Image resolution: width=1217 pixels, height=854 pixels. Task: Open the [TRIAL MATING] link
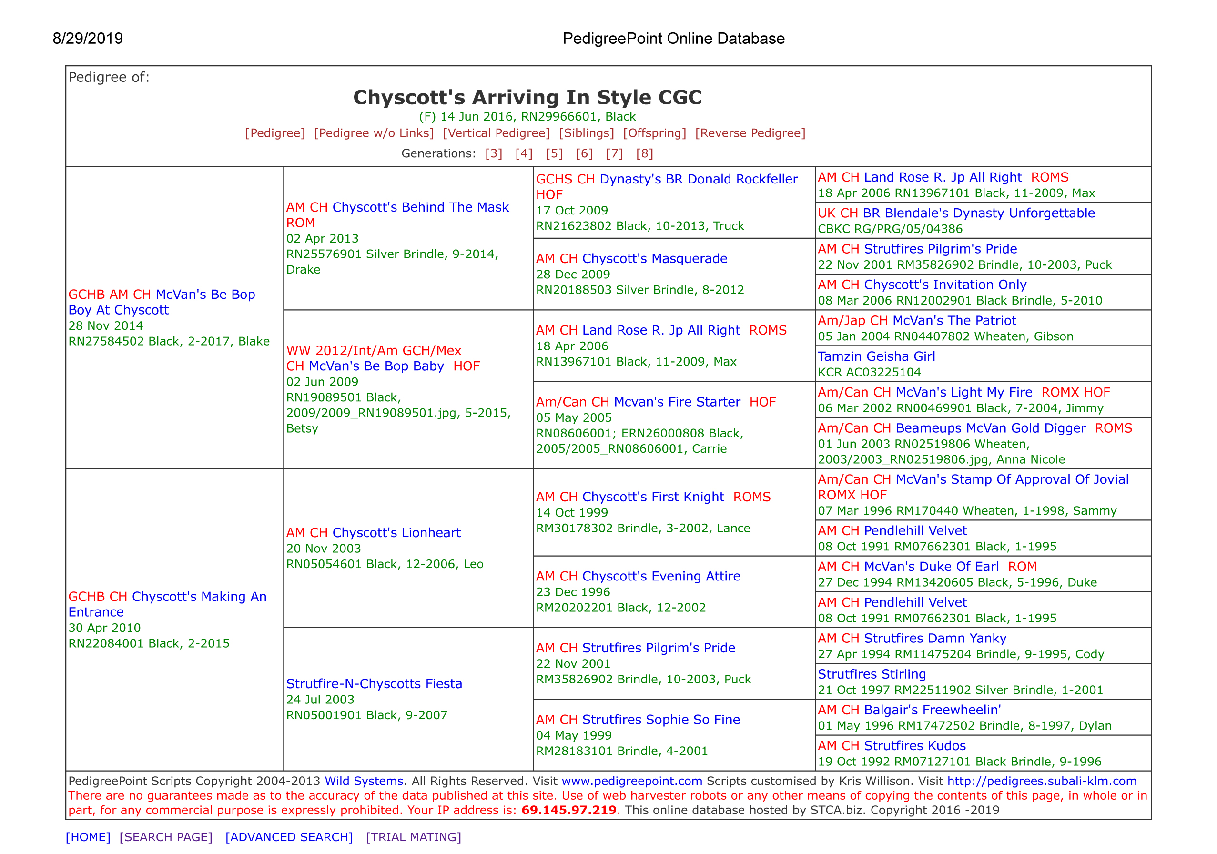point(414,837)
